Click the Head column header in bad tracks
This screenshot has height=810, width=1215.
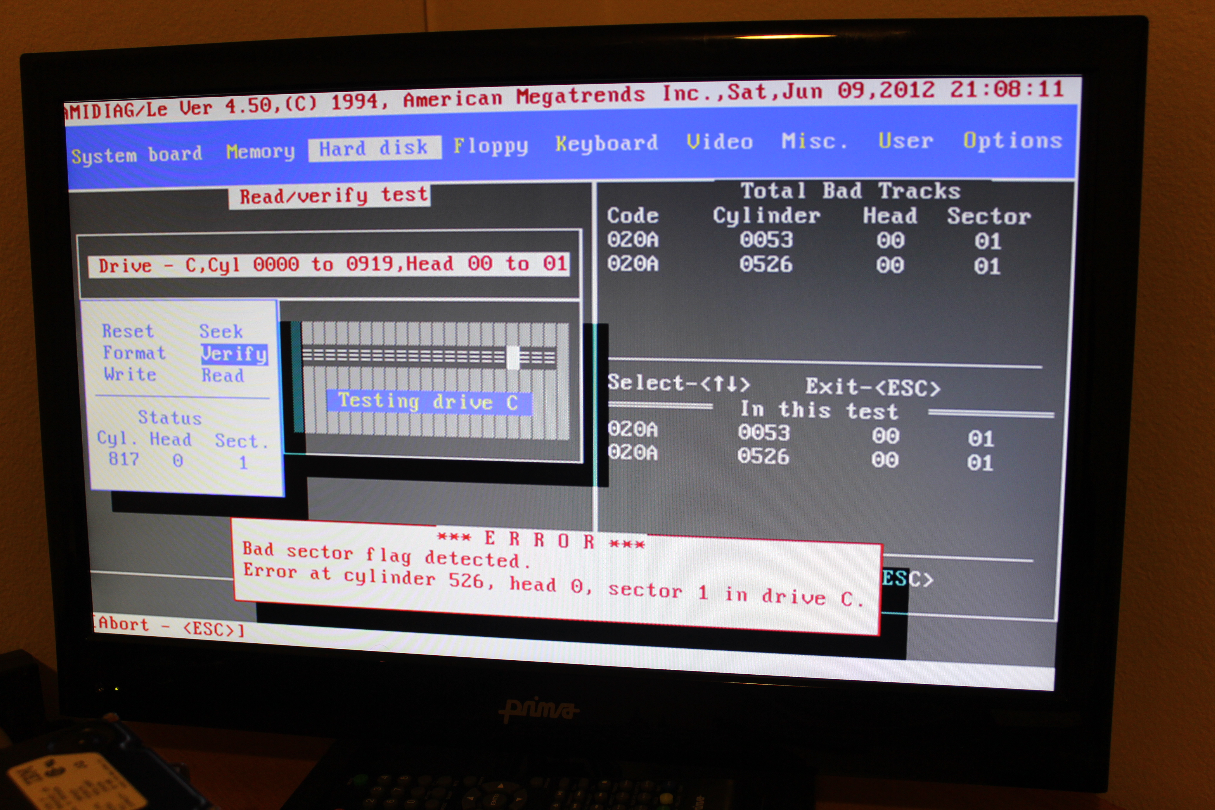[x=890, y=216]
